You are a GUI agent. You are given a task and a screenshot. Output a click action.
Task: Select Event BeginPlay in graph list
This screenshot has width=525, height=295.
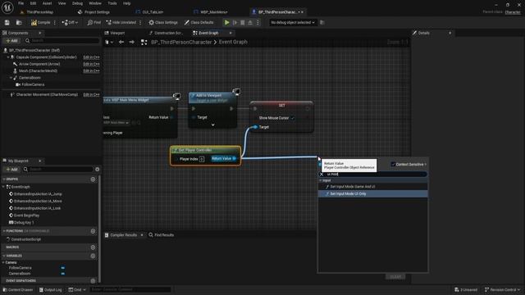[26, 216]
